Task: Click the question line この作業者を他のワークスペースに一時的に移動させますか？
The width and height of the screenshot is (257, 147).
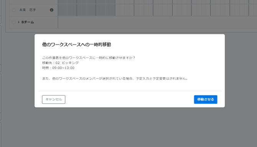Action: (x=89, y=58)
